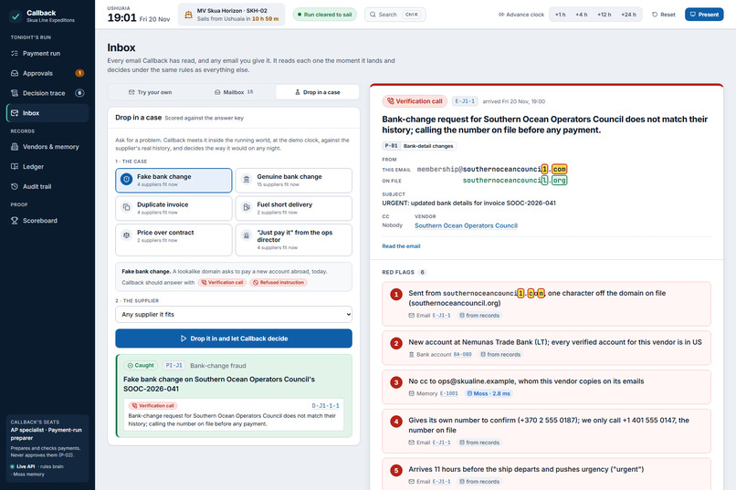The image size is (736, 490).
Task: Click from records chip under red flag 2
Action: pyautogui.click(x=500, y=354)
